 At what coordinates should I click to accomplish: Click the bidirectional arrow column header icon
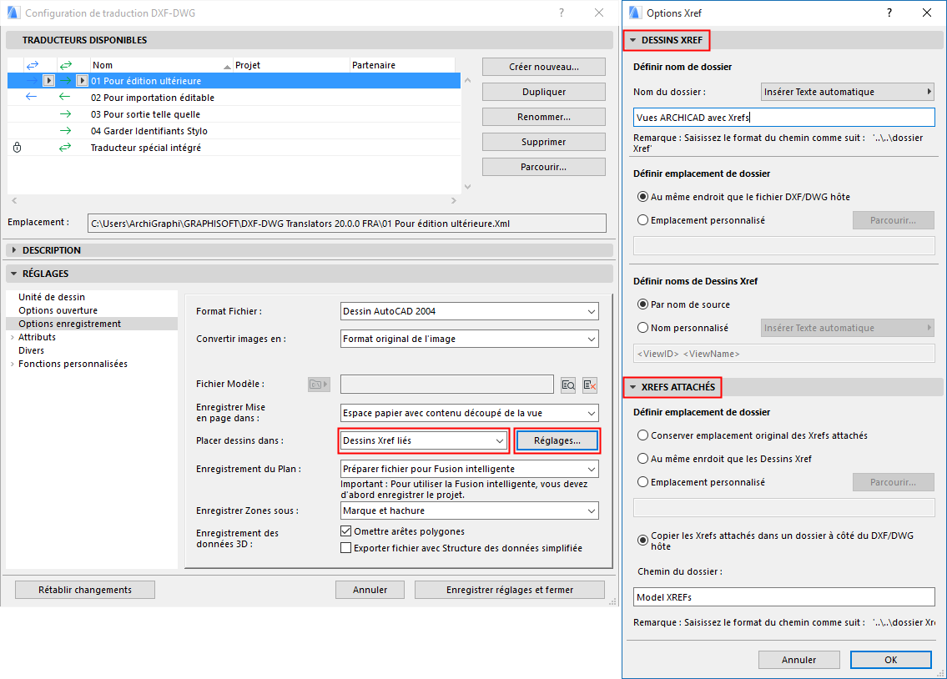32,64
